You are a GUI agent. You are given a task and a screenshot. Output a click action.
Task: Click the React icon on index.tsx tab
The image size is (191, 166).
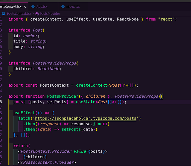63,7
